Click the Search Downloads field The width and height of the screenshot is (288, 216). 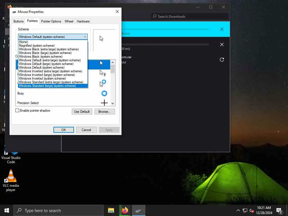(x=190, y=16)
